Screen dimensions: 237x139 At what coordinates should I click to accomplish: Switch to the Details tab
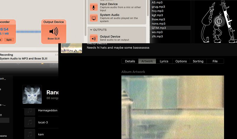[130, 61]
